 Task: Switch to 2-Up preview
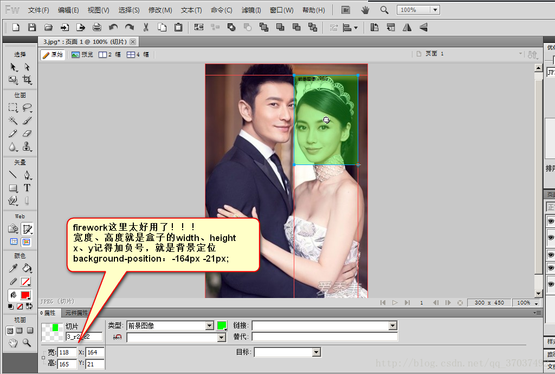pyautogui.click(x=109, y=55)
